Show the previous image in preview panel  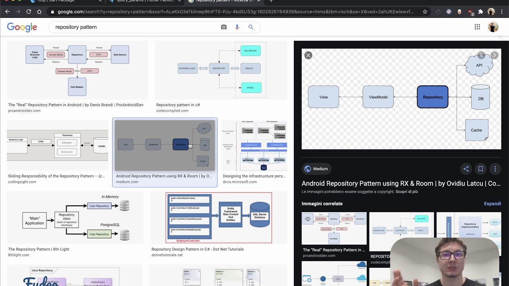[481, 55]
